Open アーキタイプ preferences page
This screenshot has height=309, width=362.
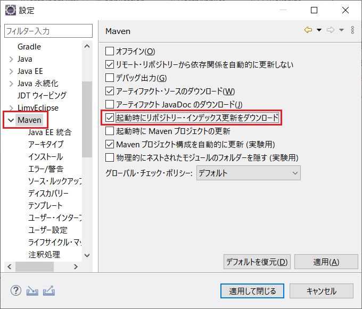[x=46, y=145]
